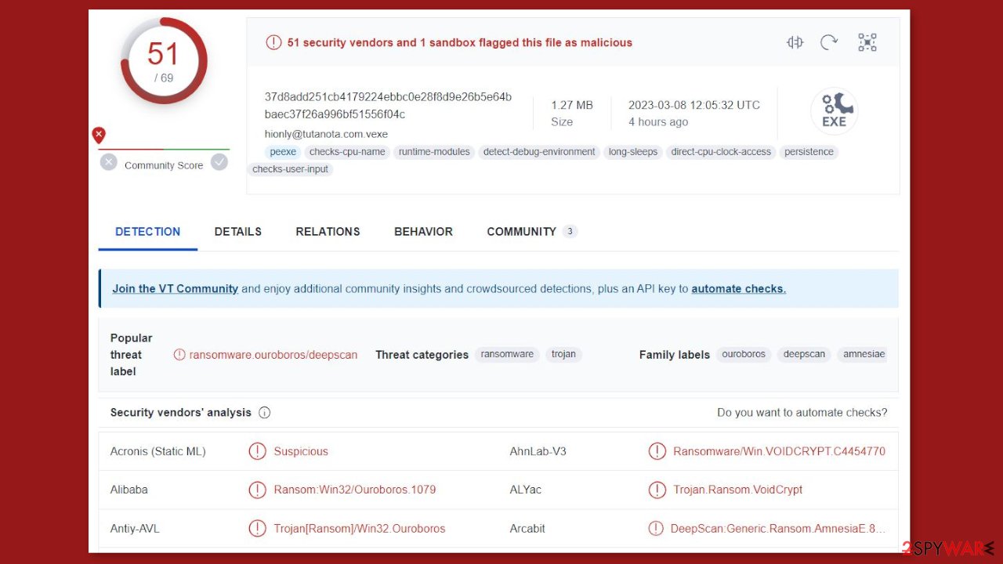Image resolution: width=1003 pixels, height=564 pixels.
Task: Click the persistence tag
Action: pyautogui.click(x=809, y=152)
